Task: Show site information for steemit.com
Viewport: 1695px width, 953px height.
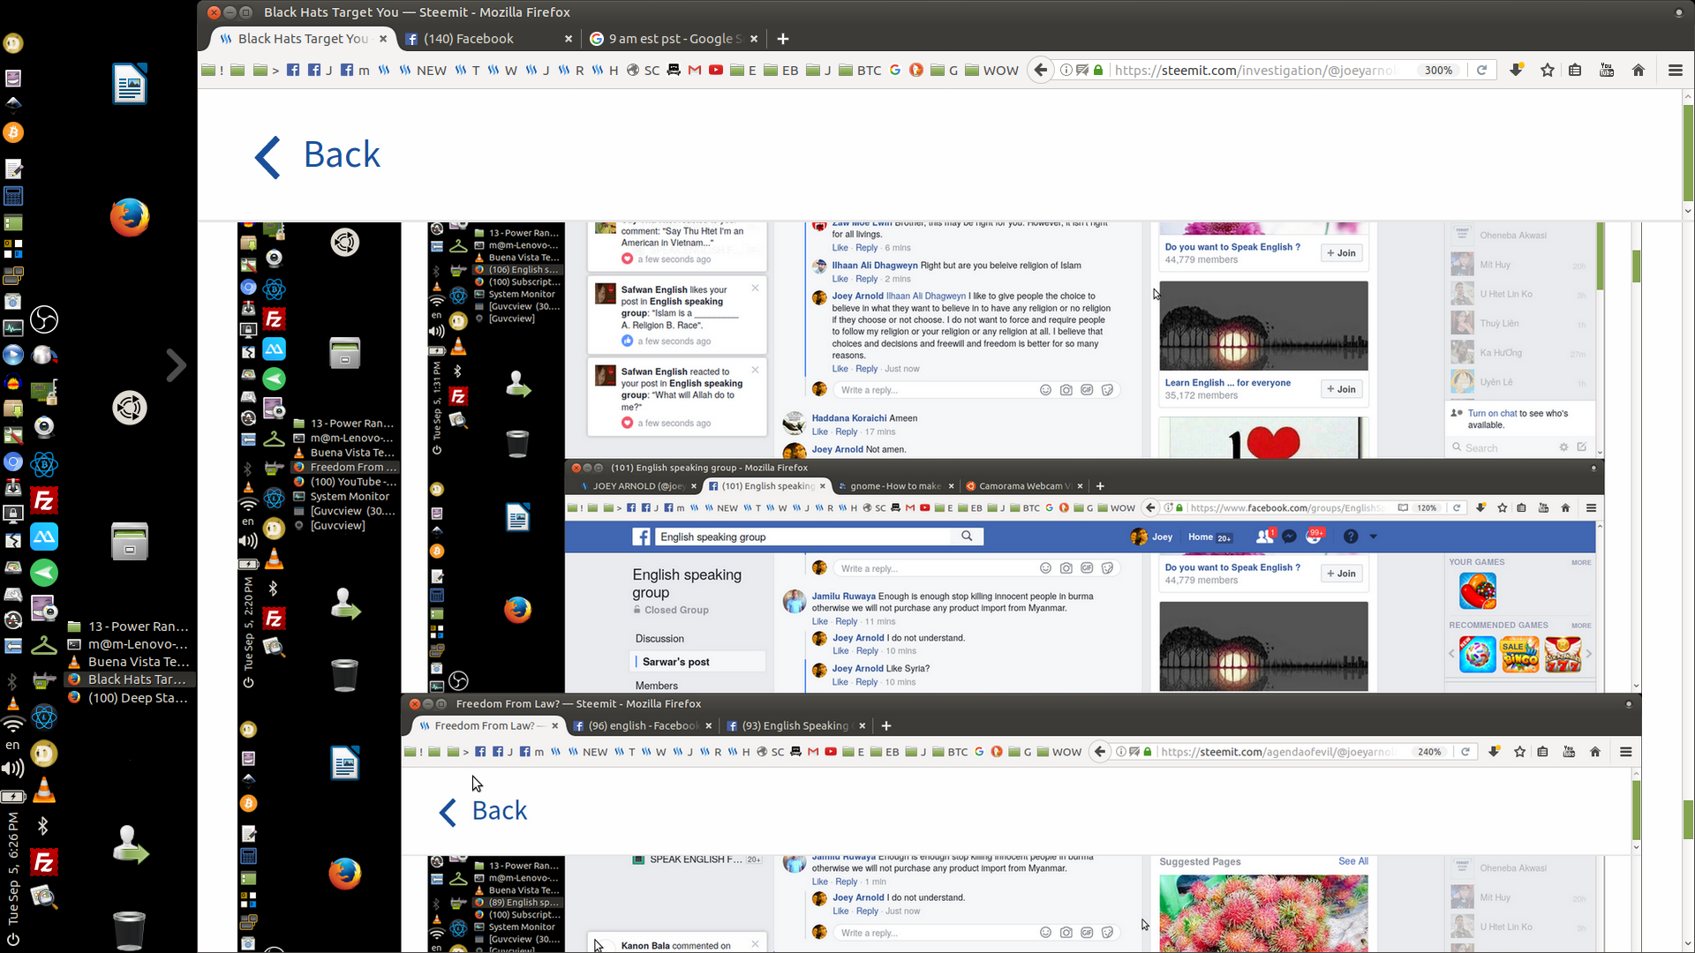Action: coord(1066,70)
